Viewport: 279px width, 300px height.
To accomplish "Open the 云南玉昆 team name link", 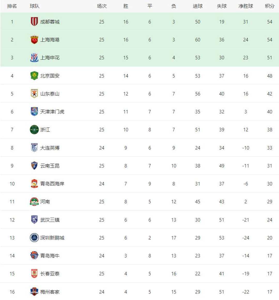I will tap(50, 166).
